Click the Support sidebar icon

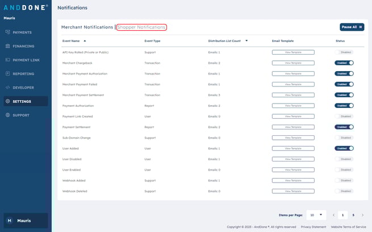pos(7,115)
